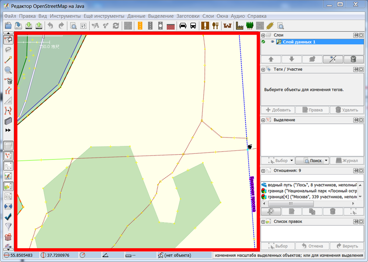Click the Redo icon in the toolbar

click(61, 26)
